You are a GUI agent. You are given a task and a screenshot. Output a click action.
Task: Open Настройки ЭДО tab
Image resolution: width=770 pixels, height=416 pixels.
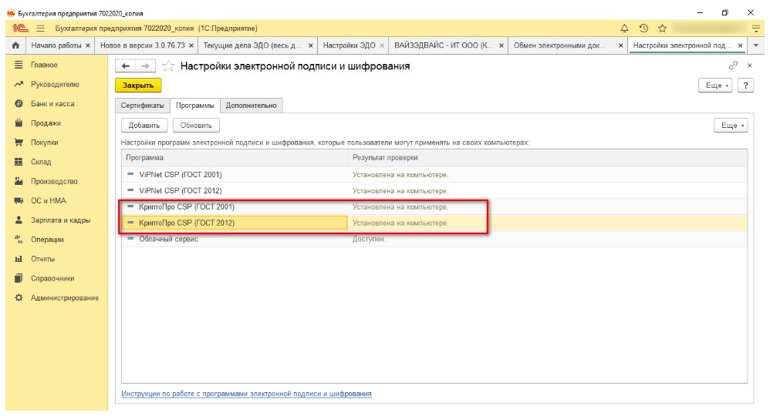point(350,45)
